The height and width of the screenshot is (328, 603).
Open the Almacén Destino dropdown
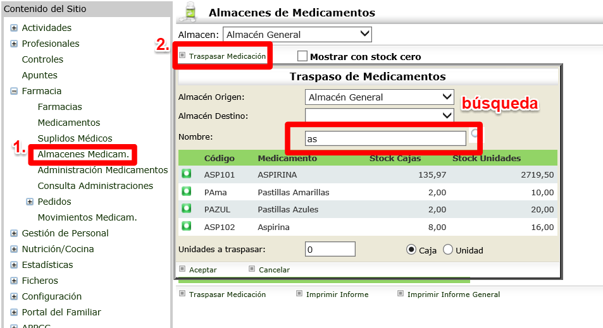click(x=380, y=116)
